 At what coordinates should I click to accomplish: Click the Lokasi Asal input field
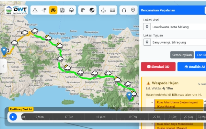tap(178, 27)
